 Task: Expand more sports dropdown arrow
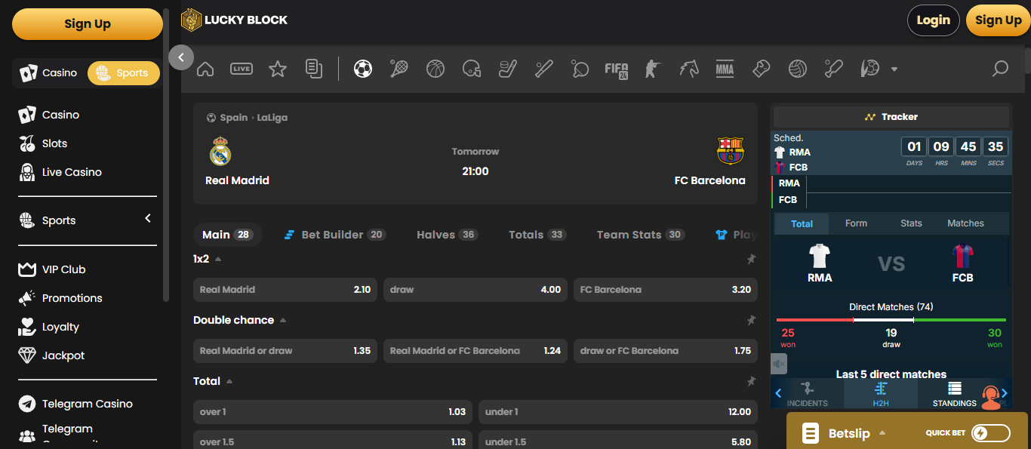pyautogui.click(x=894, y=69)
